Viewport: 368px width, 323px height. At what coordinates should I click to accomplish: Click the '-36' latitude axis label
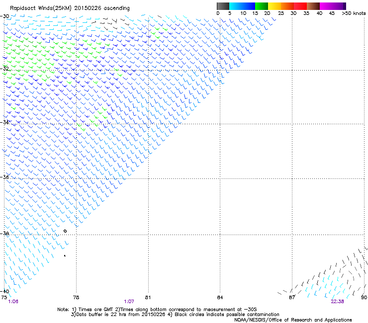(4, 177)
